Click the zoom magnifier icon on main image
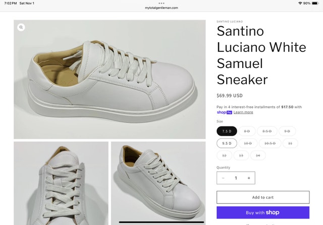This screenshot has width=323, height=225. click(x=21, y=27)
